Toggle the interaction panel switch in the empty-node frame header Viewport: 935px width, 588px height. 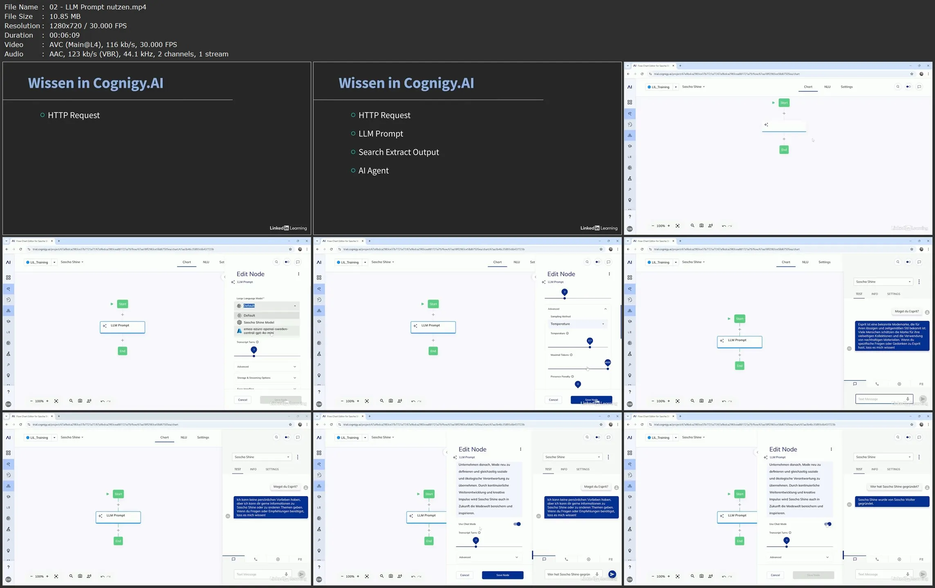click(908, 87)
